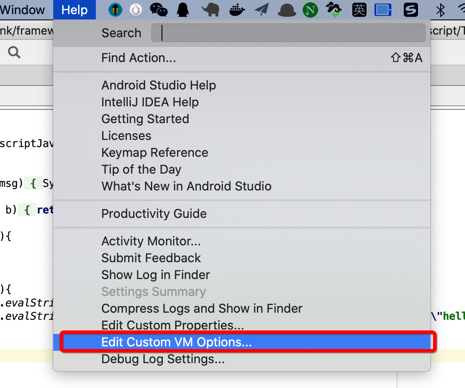
Task: Select the Sogou input method icon
Action: pos(410,10)
